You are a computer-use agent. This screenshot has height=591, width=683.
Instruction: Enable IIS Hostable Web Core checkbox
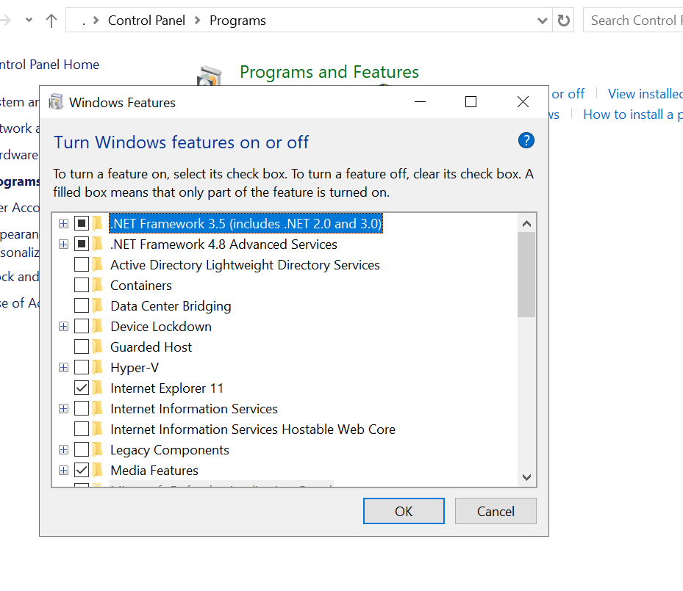coord(82,429)
